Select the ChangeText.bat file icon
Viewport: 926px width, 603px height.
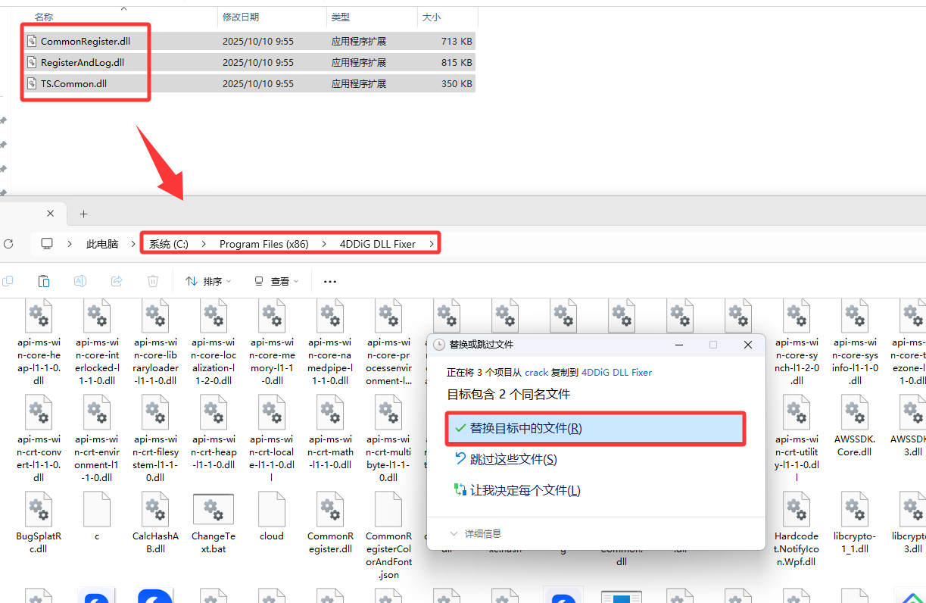[214, 509]
